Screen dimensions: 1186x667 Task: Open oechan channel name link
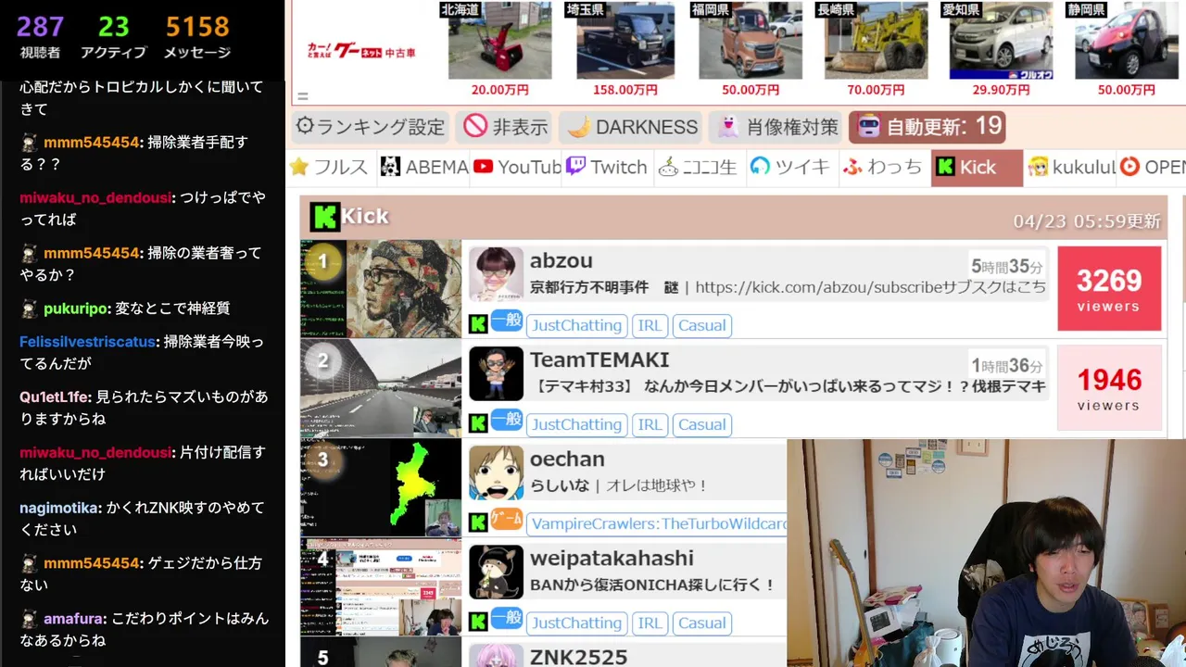coord(567,459)
